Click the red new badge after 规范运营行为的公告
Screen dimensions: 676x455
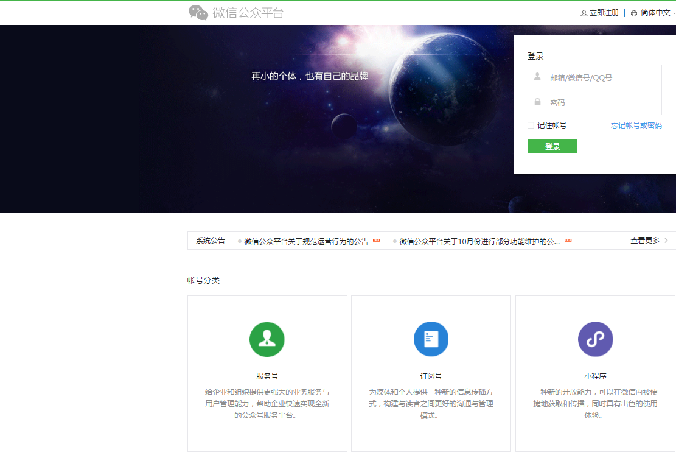(x=377, y=241)
